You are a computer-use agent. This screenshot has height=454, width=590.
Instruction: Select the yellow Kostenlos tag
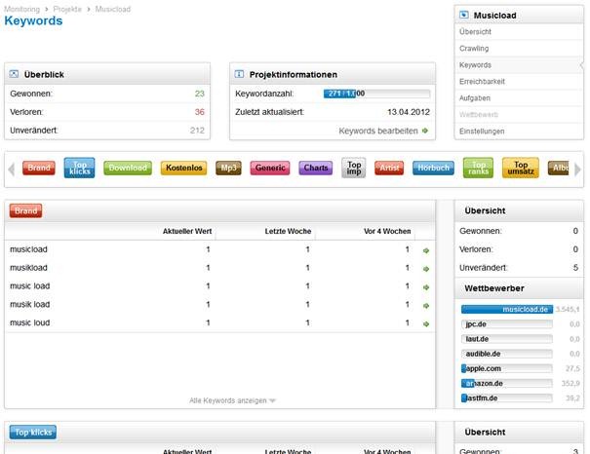coord(183,168)
